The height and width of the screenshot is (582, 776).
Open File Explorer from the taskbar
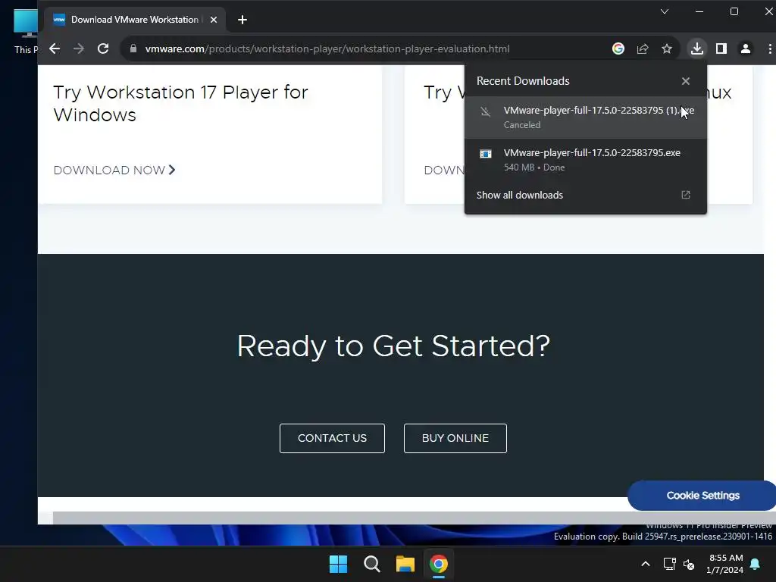tap(405, 564)
